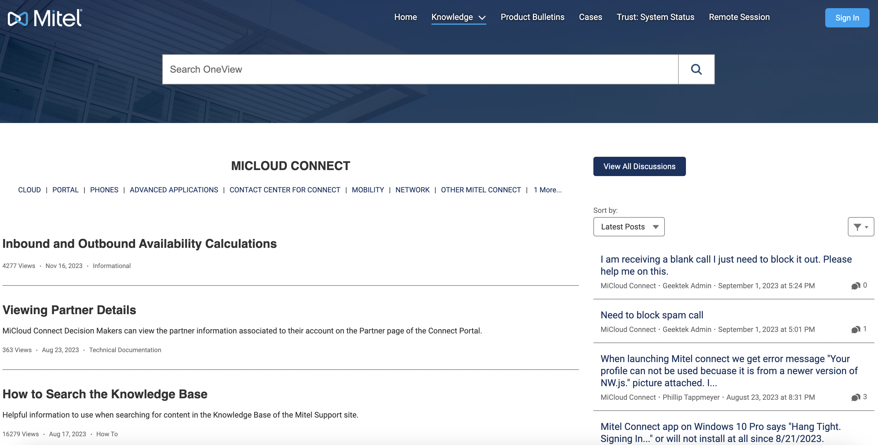878x445 pixels.
Task: Click the MICLOUD CONNECT heading
Action: (290, 166)
